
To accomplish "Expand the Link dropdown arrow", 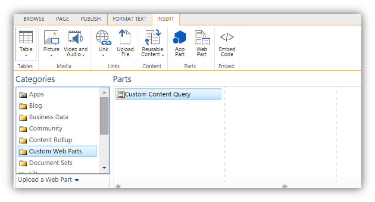I will pos(103,56).
